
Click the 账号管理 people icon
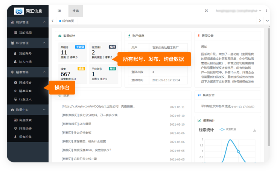pos(12,43)
